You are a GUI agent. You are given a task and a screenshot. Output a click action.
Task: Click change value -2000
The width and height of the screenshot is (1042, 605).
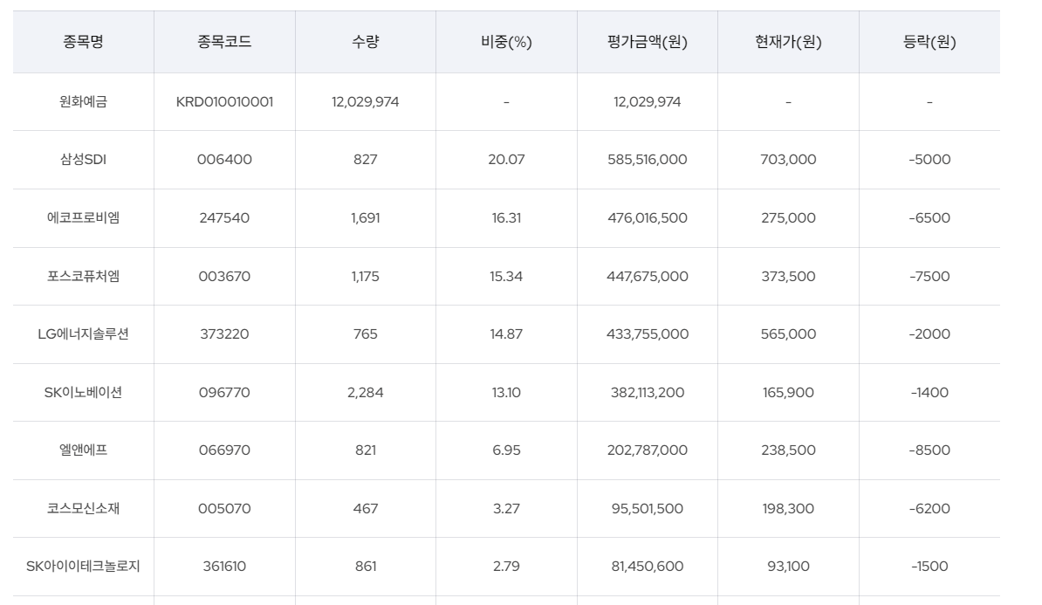929,333
